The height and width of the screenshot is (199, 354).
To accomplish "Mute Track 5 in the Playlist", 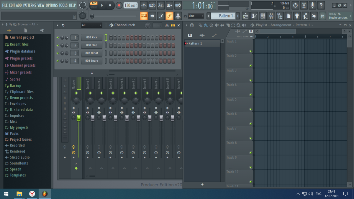I will coord(251,109).
